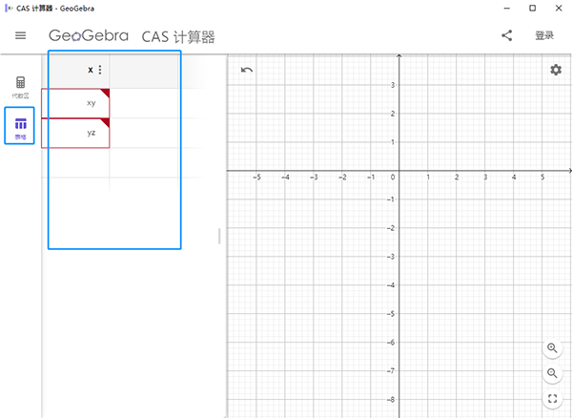572x418 pixels.
Task: Click the red error marker on xy
Action: tap(105, 93)
